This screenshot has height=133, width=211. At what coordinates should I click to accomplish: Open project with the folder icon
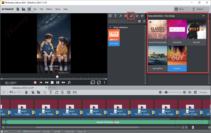click(23, 9)
